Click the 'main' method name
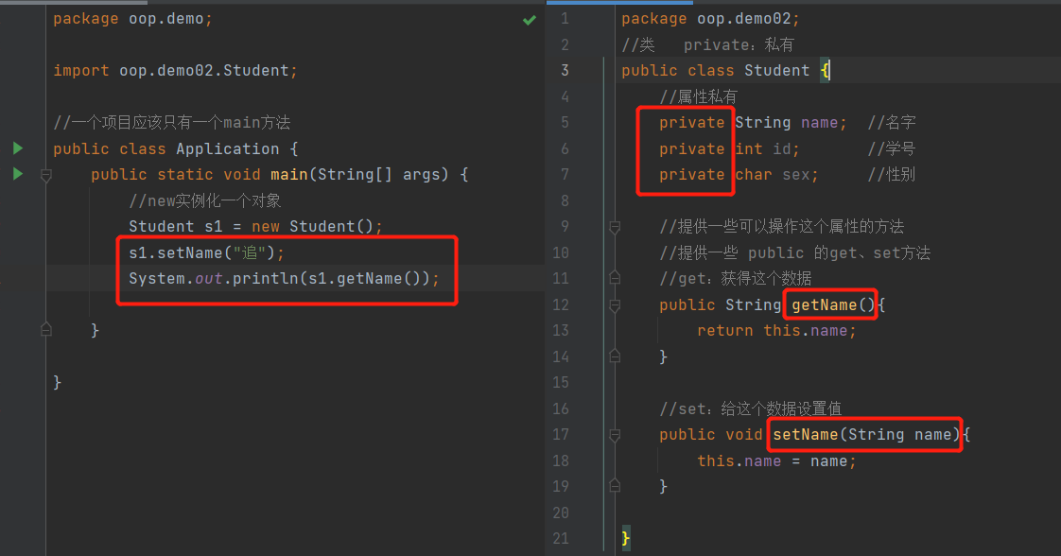This screenshot has height=556, width=1061. 289,175
